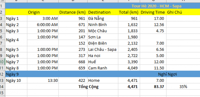Select the total cell '1,632'
The image size is (200, 97).
tap(129, 25)
